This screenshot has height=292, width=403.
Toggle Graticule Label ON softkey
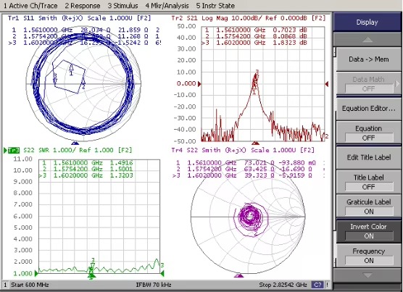(x=368, y=207)
